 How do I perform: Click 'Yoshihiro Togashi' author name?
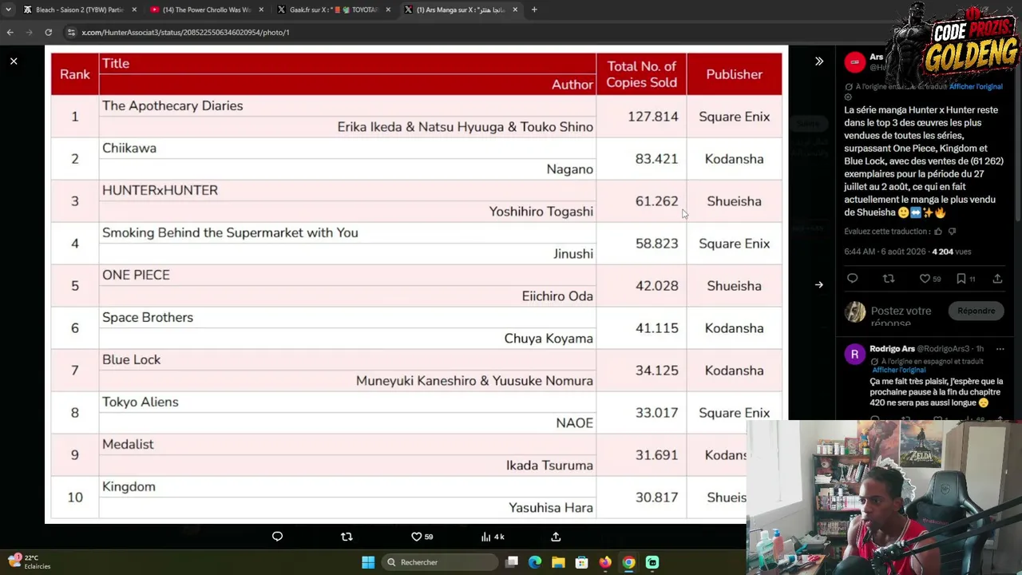541,212
